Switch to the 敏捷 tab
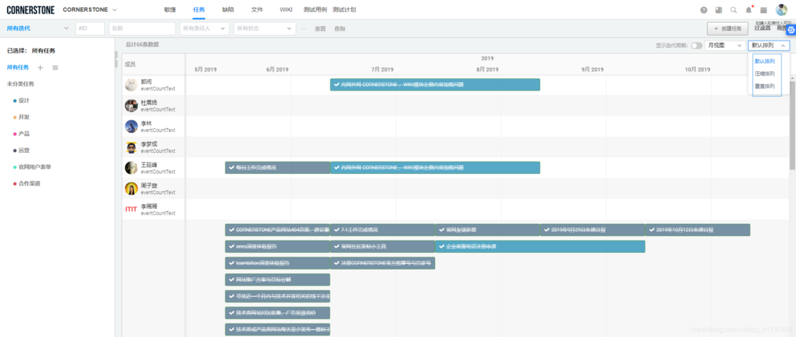The height and width of the screenshot is (337, 796). click(170, 9)
